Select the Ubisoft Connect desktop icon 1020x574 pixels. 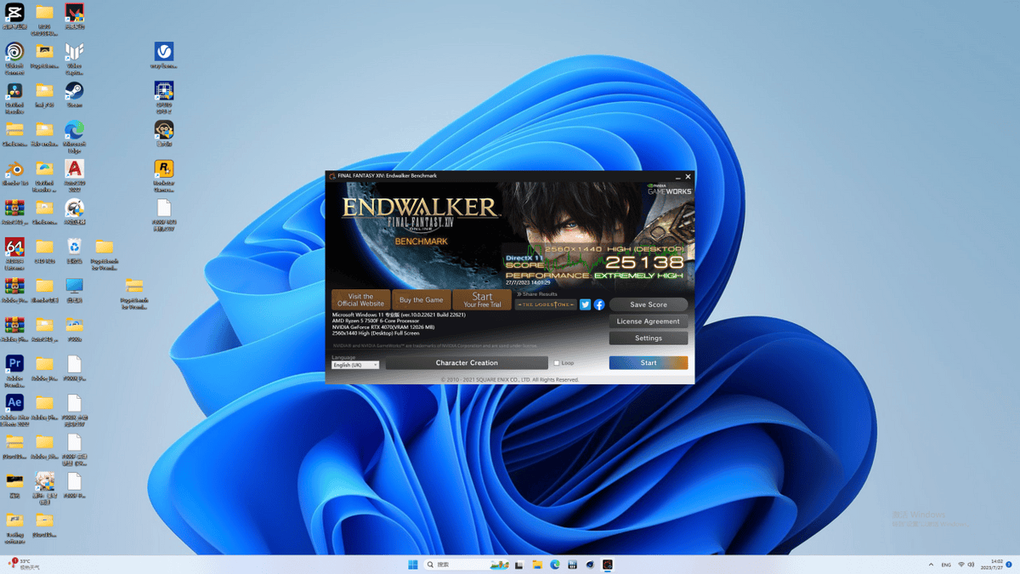click(14, 56)
